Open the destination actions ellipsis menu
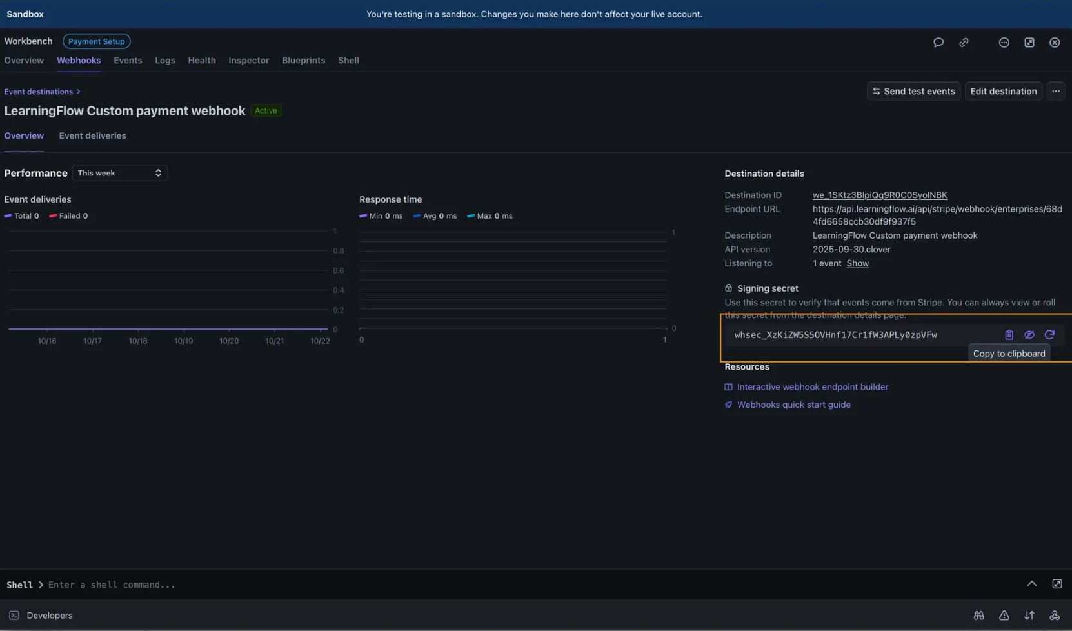 tap(1056, 91)
